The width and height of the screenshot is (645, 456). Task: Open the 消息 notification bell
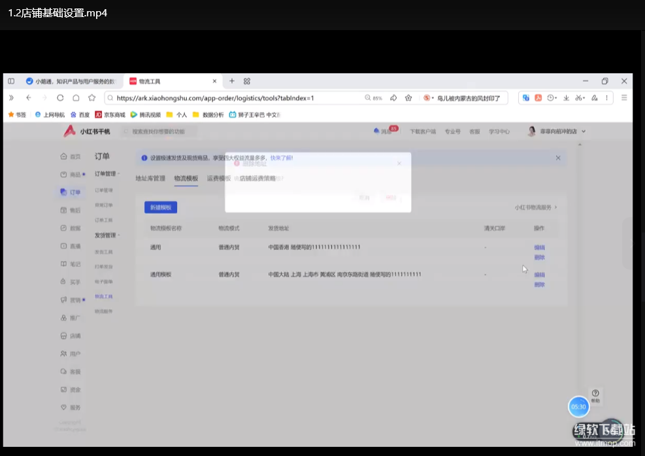click(385, 132)
